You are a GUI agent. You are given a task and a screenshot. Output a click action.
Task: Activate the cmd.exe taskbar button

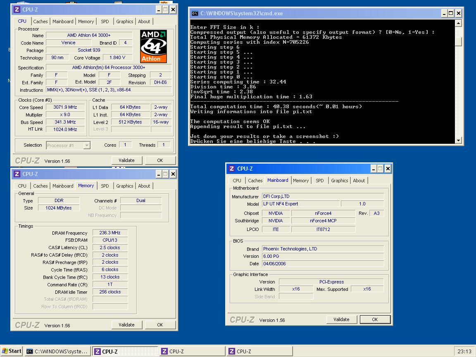click(58, 351)
